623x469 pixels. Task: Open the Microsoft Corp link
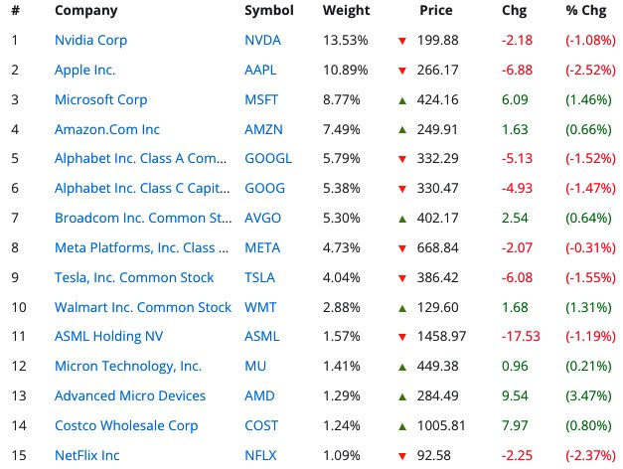(101, 99)
